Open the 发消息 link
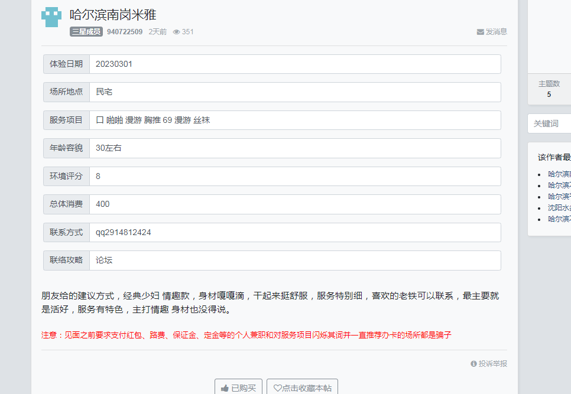 coord(494,32)
